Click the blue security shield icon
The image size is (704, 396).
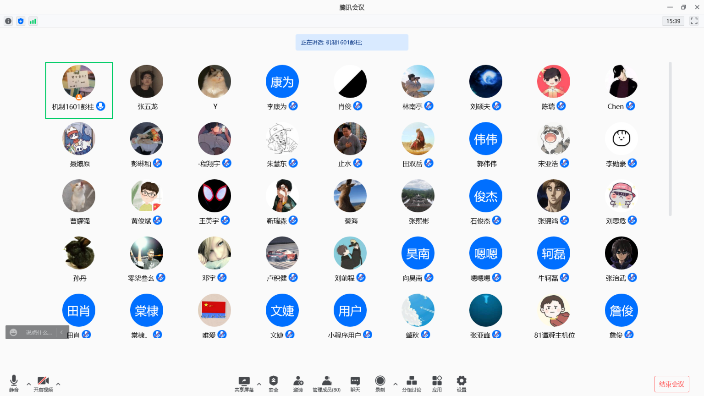21,21
